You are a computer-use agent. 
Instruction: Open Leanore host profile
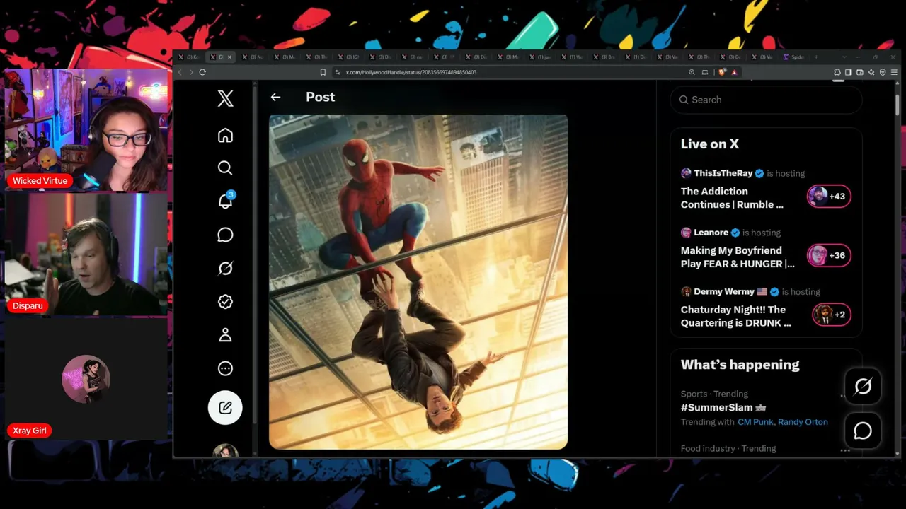[711, 233]
